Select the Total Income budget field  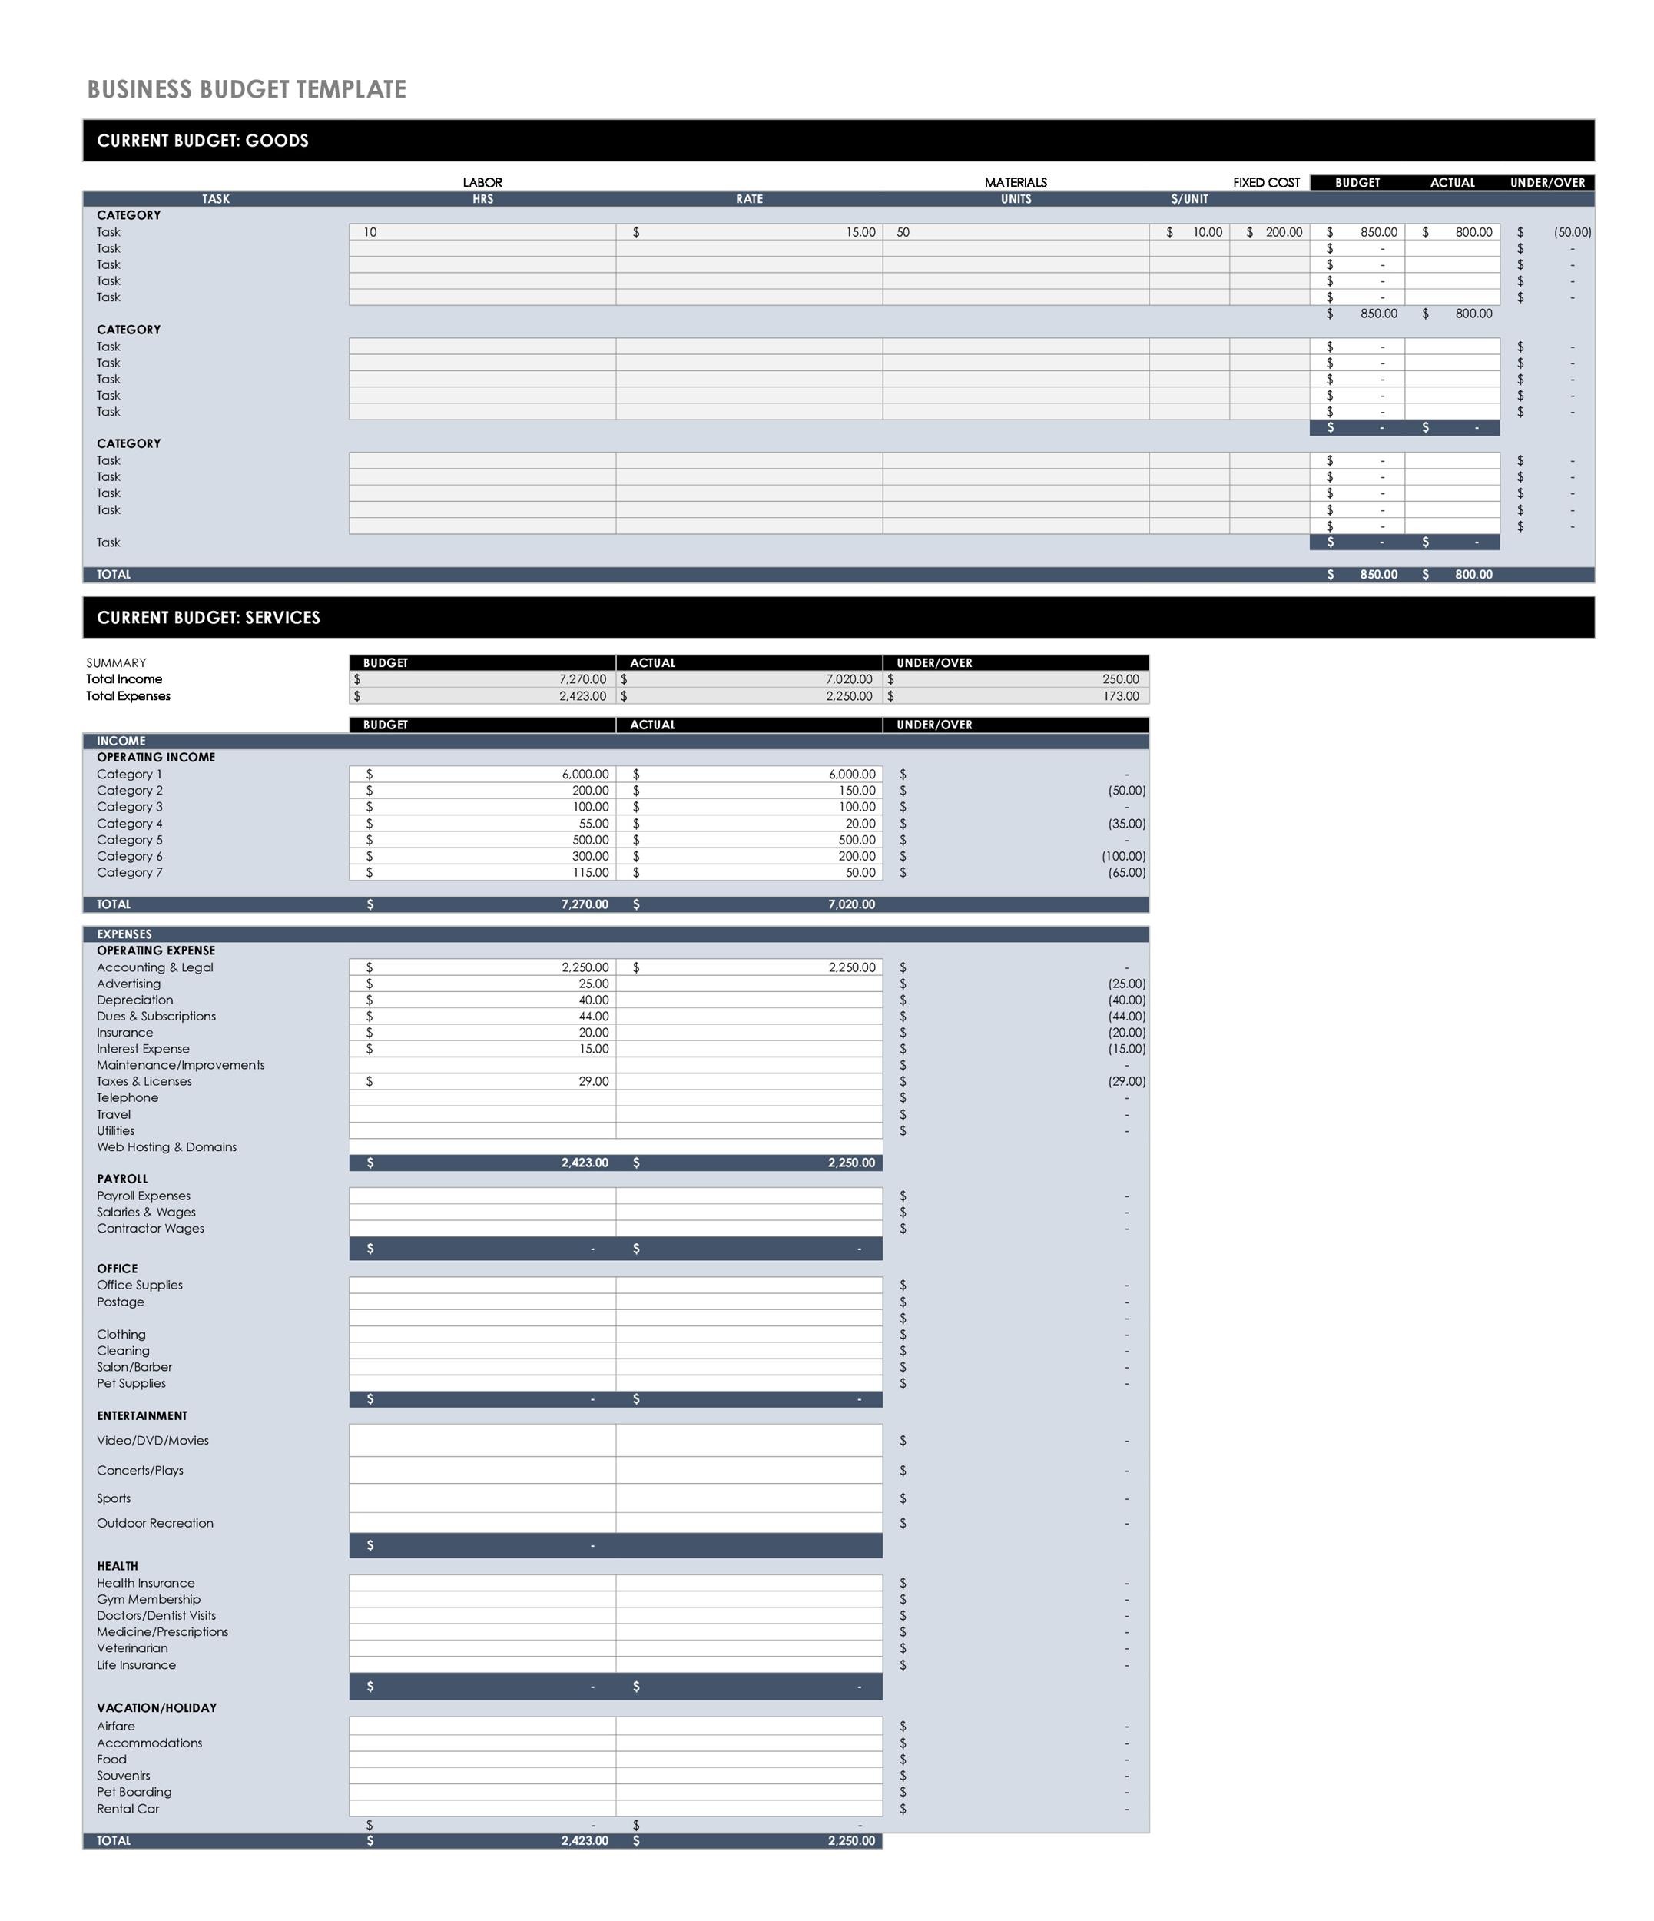[x=482, y=679]
